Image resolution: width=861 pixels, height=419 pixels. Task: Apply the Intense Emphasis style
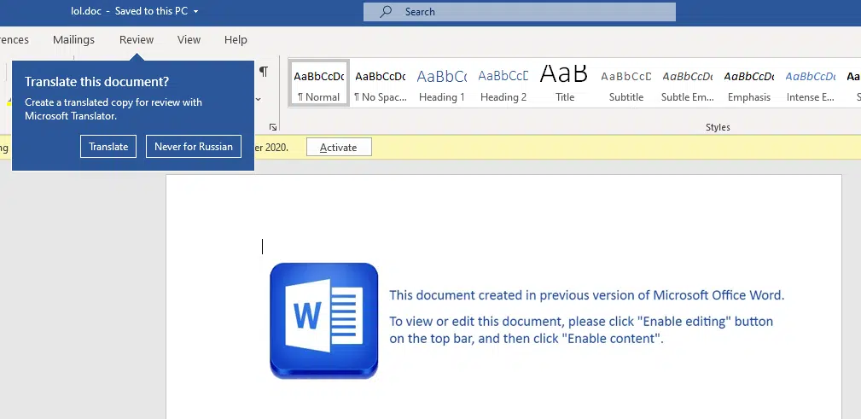(811, 83)
